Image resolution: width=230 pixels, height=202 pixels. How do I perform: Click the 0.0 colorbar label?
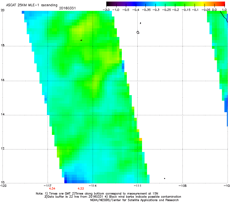pos(214,10)
